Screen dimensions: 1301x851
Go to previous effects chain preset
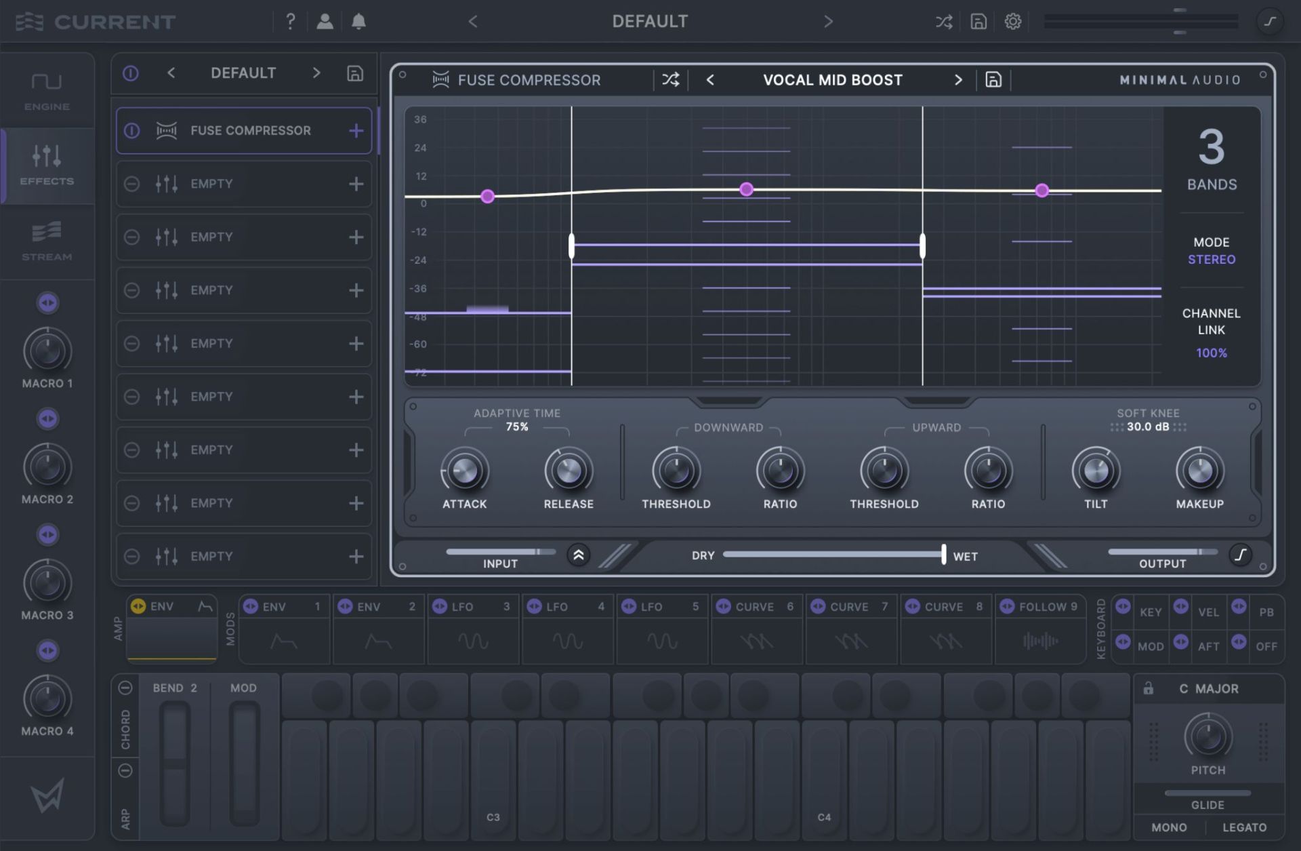[x=171, y=73]
